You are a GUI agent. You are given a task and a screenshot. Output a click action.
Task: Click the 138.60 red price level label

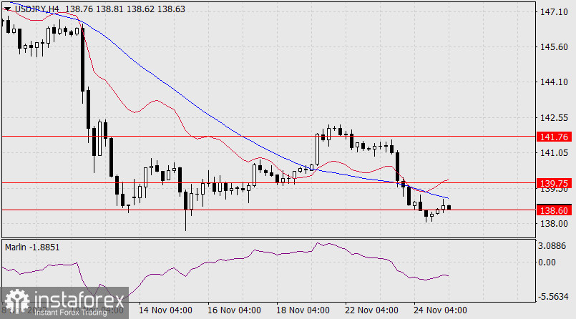coord(555,210)
